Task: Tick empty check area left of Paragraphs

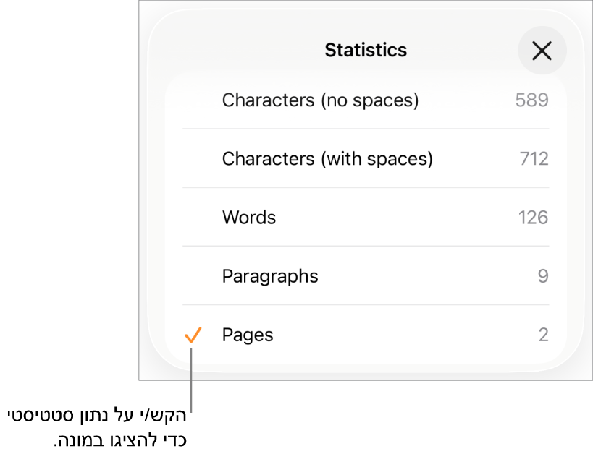Action: click(x=193, y=276)
